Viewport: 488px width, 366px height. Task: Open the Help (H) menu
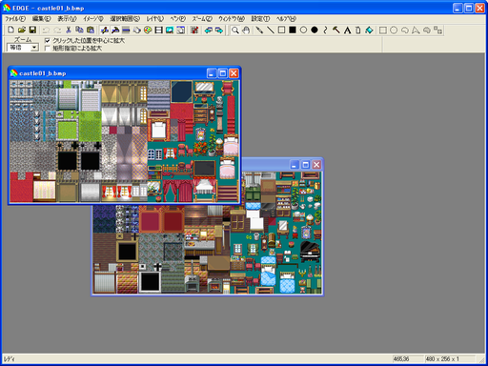(x=286, y=19)
